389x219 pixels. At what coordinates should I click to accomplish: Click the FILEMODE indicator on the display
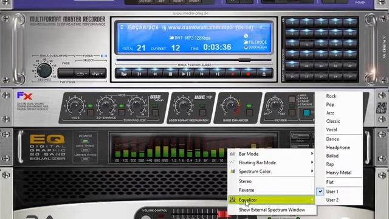pos(255,42)
